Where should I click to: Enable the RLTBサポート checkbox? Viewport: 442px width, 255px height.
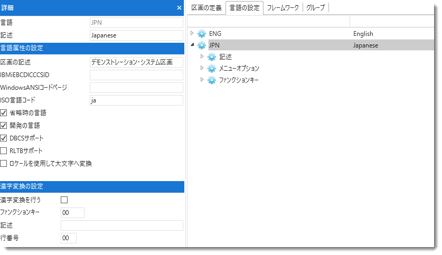4,151
